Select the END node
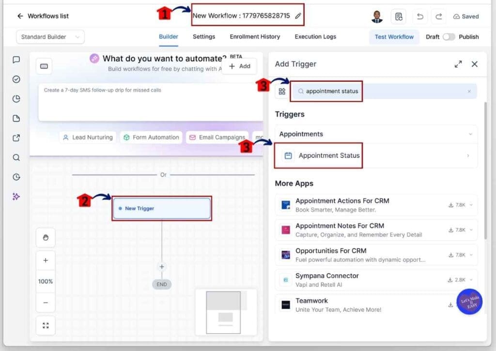496x351 pixels. click(162, 284)
